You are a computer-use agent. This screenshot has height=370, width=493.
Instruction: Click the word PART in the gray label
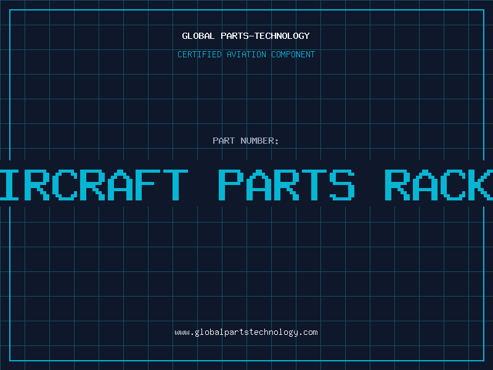point(224,141)
